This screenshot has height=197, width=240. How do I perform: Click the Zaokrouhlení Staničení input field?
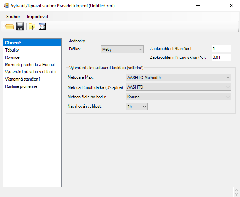click(x=221, y=49)
